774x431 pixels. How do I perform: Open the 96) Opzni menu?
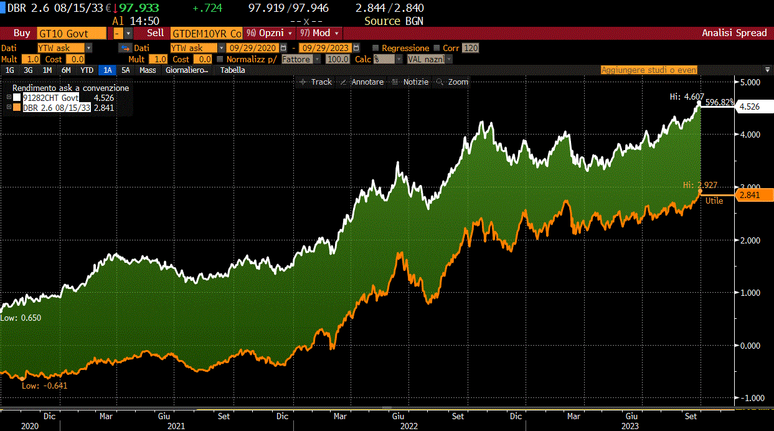click(x=268, y=33)
